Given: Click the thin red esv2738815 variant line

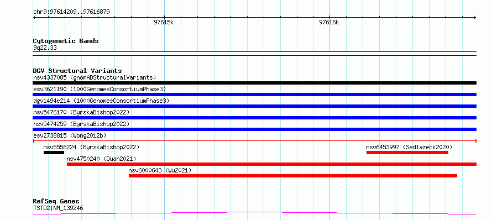Looking at the screenshot, I should 254,141.
